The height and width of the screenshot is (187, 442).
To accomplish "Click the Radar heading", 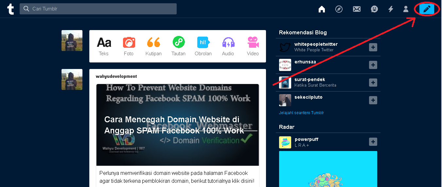I will tap(287, 127).
